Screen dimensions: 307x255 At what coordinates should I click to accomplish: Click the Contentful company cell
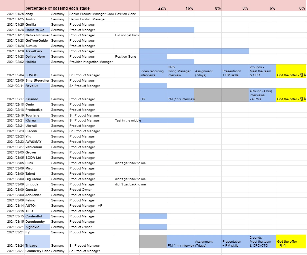click(37, 216)
